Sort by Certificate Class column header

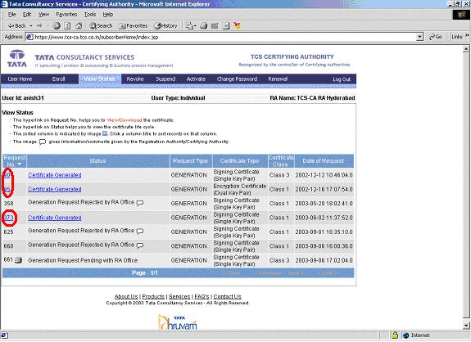click(x=281, y=161)
